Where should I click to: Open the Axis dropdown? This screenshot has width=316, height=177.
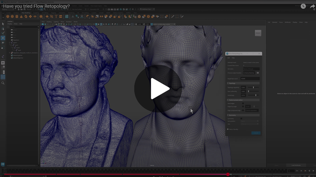pos(250,124)
